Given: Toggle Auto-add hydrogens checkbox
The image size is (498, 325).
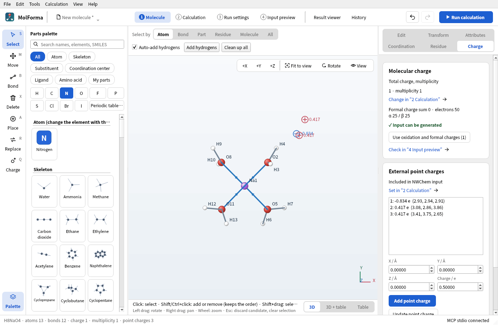Looking at the screenshot, I should coord(135,47).
